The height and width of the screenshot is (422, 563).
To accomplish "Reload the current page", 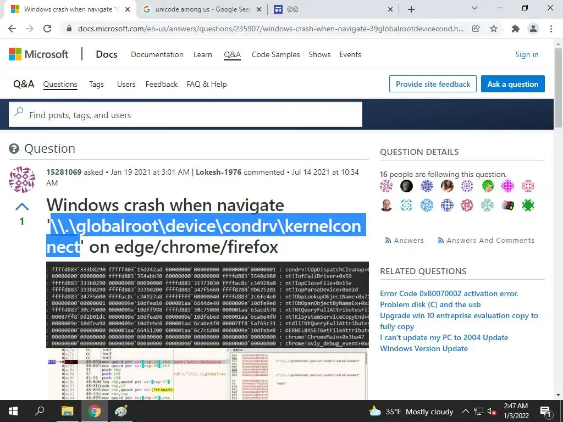I will [x=47, y=29].
